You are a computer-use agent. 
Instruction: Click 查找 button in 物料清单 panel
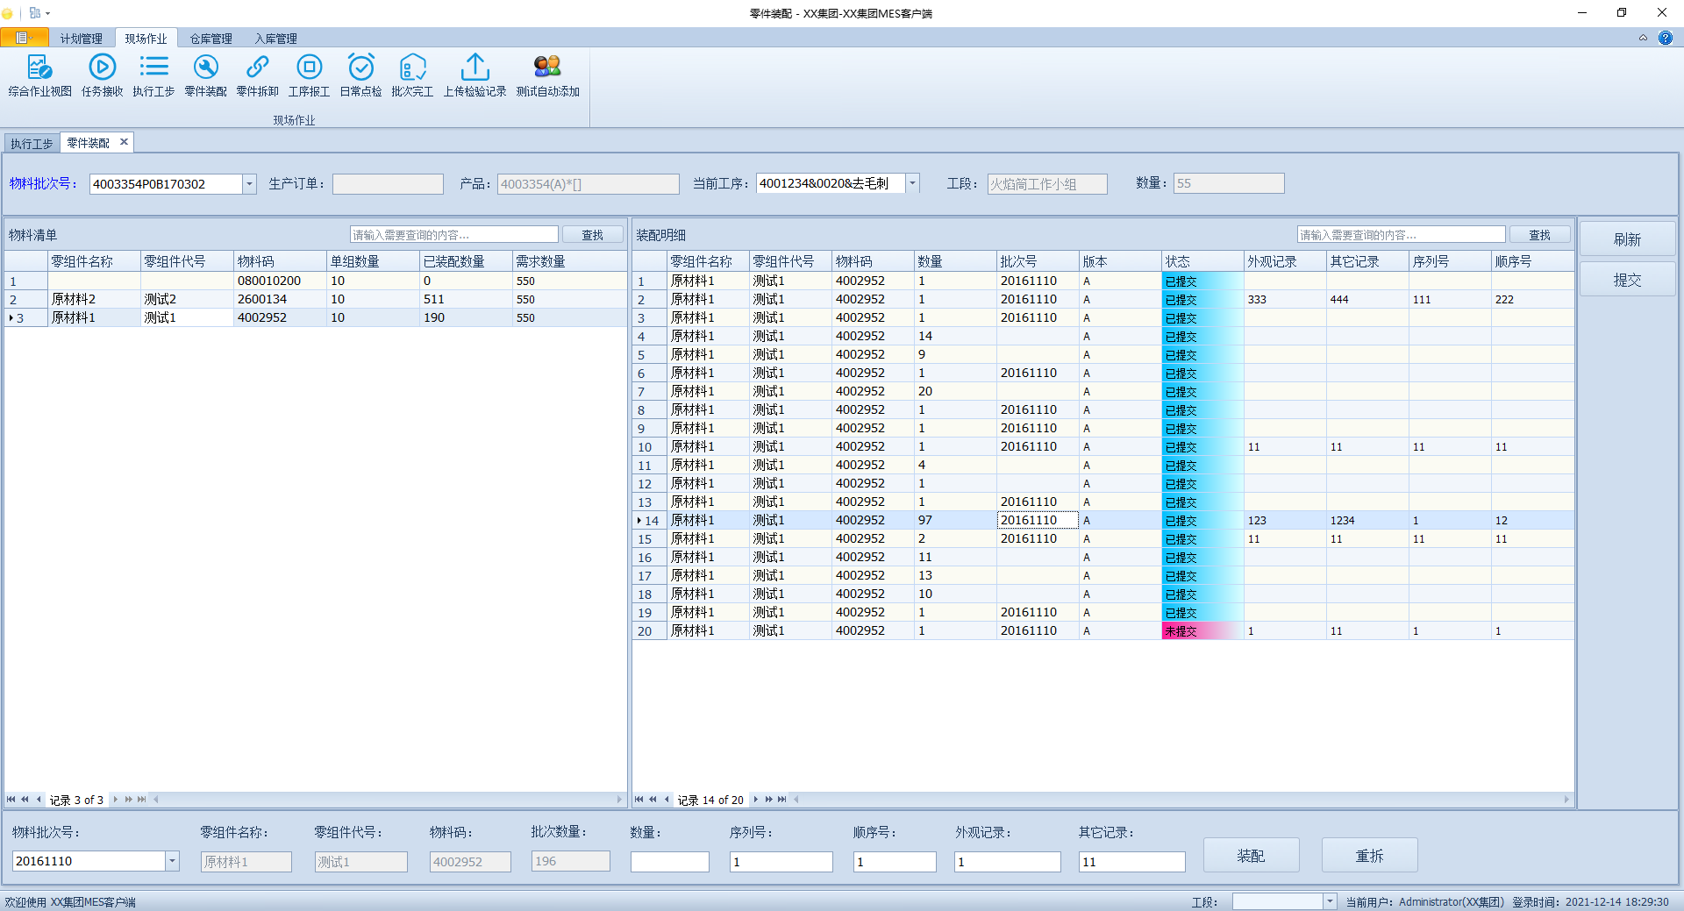[592, 235]
